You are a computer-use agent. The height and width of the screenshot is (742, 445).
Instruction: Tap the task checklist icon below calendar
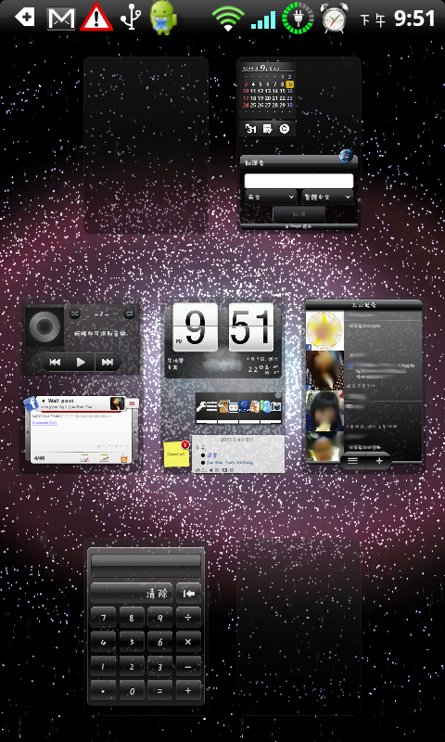(x=267, y=128)
